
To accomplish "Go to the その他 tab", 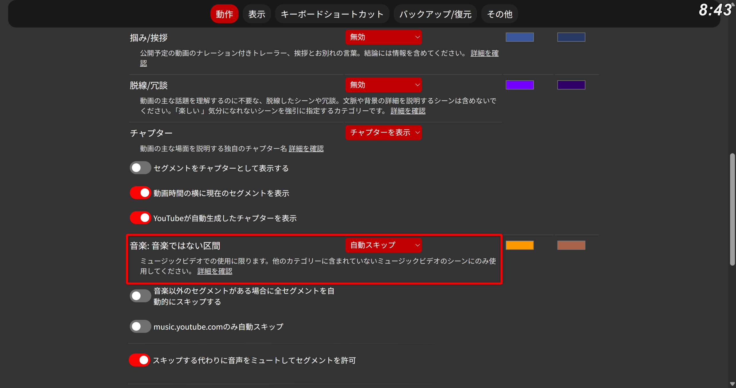I will (x=499, y=14).
